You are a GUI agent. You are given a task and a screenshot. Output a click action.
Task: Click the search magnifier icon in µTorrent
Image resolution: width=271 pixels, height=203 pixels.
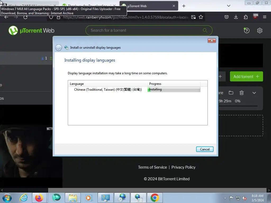pos(205,30)
